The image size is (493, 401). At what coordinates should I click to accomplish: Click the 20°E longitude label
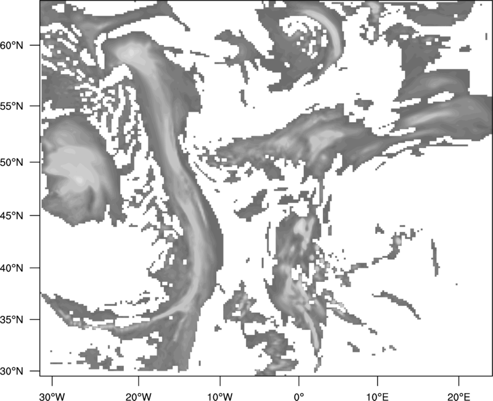point(458,397)
